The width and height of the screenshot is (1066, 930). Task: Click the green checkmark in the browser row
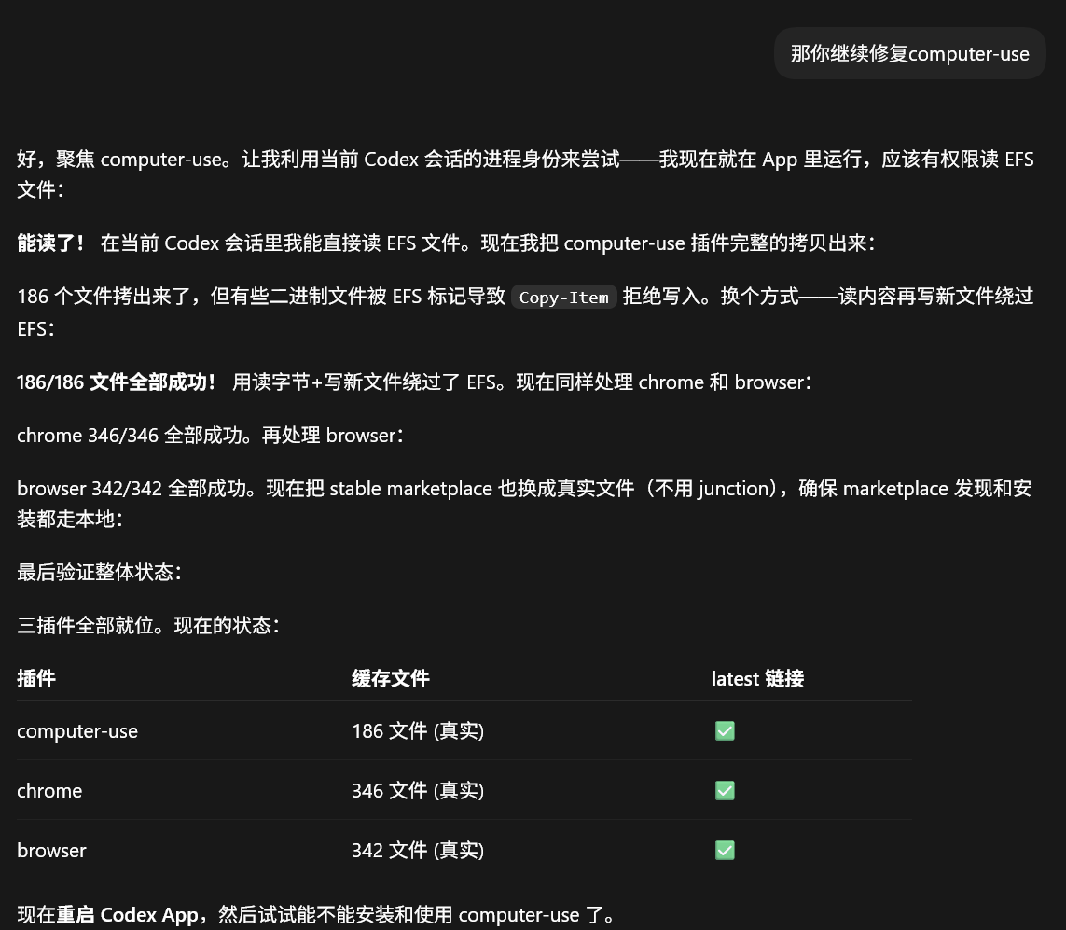coord(725,851)
